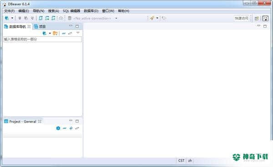
Task: Click the 快速访问 quick access box
Action: coord(241,18)
